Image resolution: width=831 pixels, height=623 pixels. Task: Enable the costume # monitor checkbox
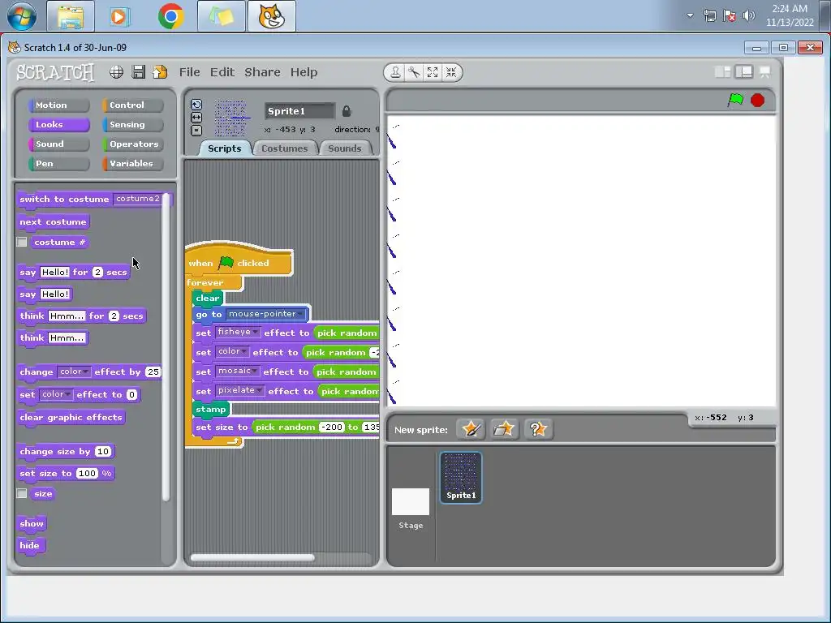pyautogui.click(x=22, y=242)
